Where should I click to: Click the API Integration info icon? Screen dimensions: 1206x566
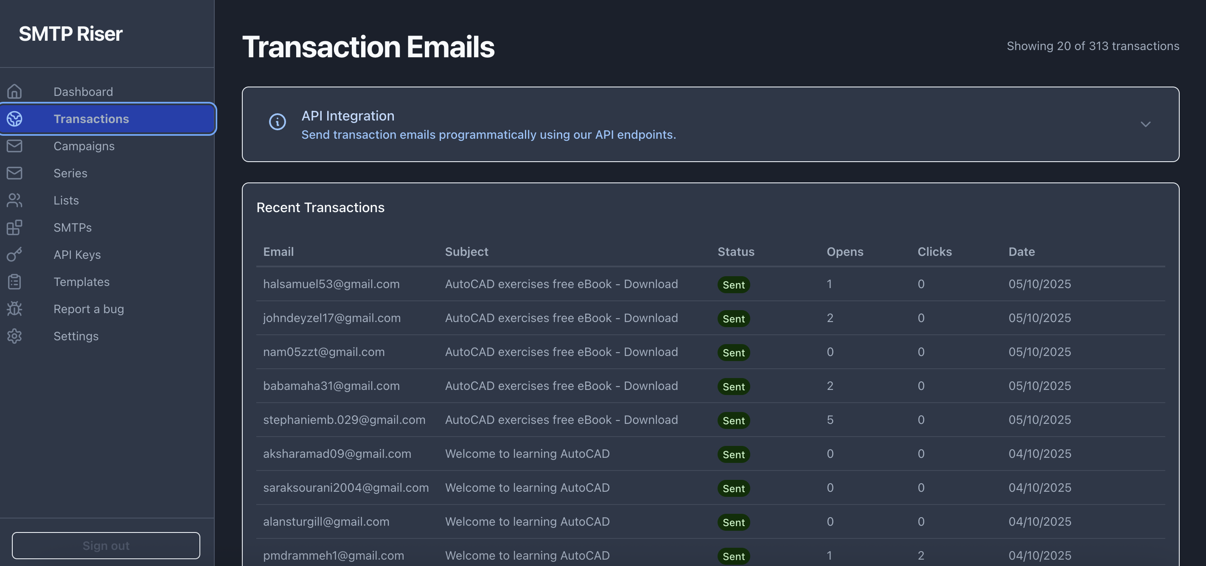click(x=277, y=122)
